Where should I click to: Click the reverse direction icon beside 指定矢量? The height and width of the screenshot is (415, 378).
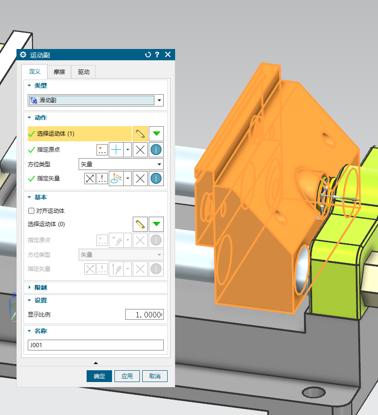89,179
